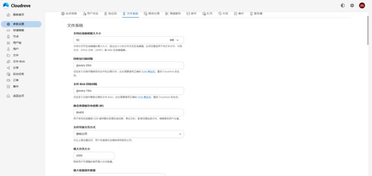Switch to 增值服务 tab
Screen dimensions: 372x176
click(173, 14)
